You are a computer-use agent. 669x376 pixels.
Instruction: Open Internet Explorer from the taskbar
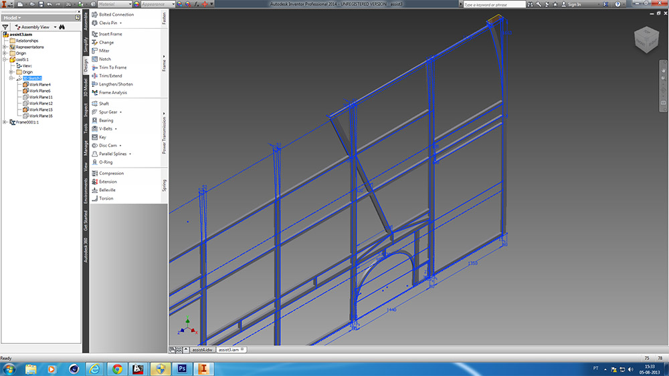pos(94,369)
